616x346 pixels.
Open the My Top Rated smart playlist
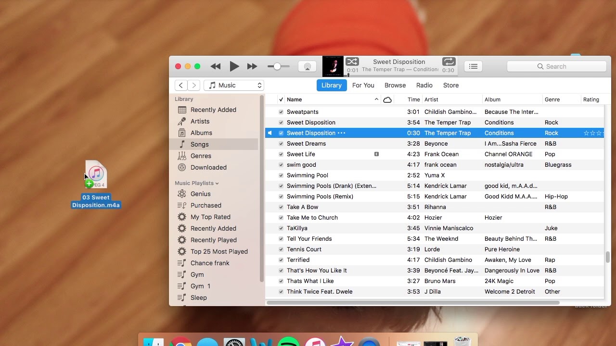pos(210,217)
